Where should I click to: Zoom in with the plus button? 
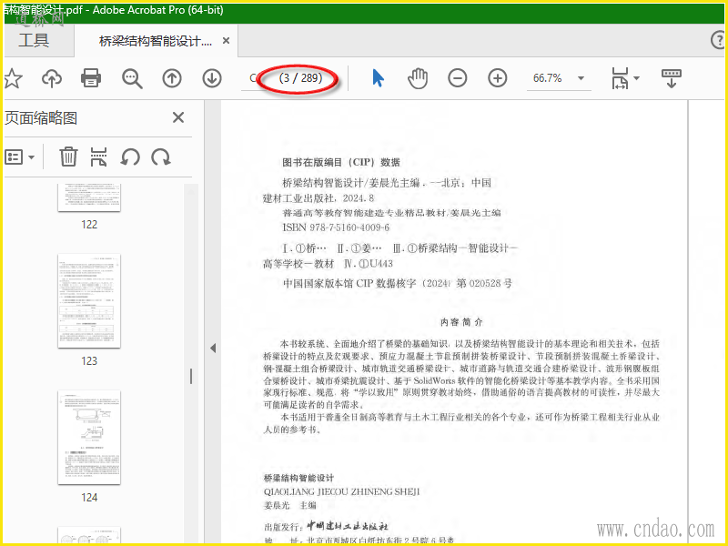[497, 78]
